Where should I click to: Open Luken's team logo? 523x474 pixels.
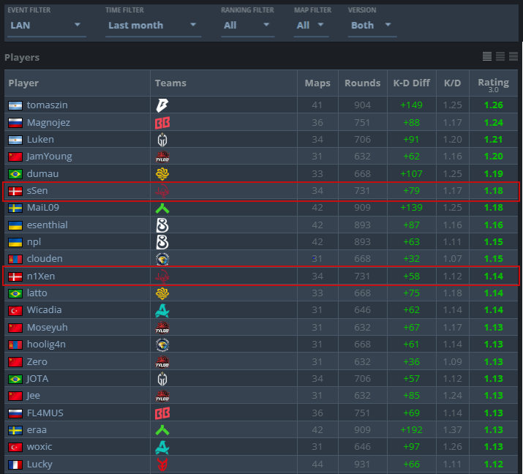[x=162, y=140]
